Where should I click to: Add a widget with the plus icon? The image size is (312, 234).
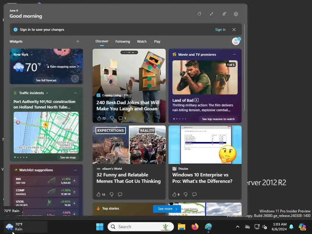coord(78,41)
